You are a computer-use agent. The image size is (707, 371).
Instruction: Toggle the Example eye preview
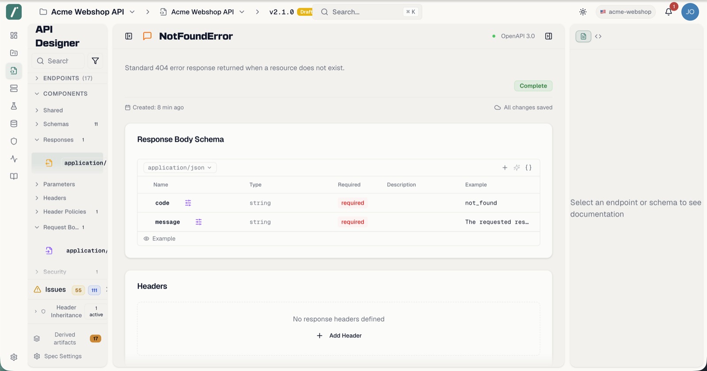point(160,239)
